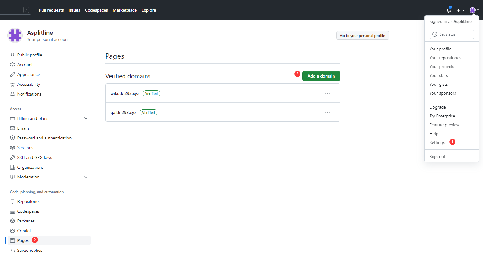Click the Emails envelope icon
The image size is (483, 256).
click(x=13, y=128)
